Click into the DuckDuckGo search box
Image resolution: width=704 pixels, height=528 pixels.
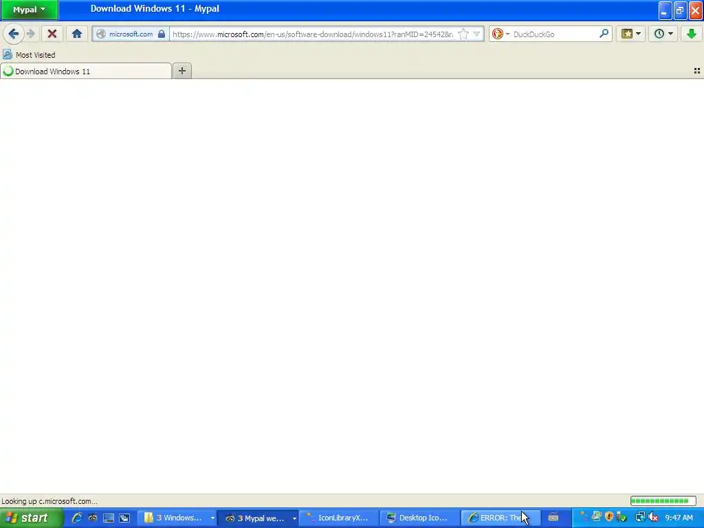point(555,34)
